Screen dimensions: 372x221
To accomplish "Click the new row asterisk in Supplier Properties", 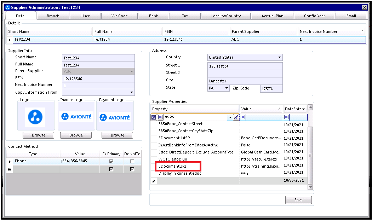I will pyautogui.click(x=154, y=181).
